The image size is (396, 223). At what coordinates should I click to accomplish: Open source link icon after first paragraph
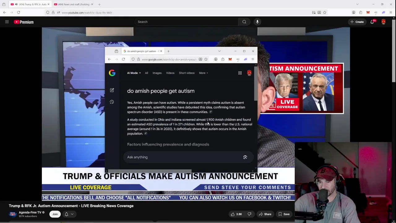point(211,112)
